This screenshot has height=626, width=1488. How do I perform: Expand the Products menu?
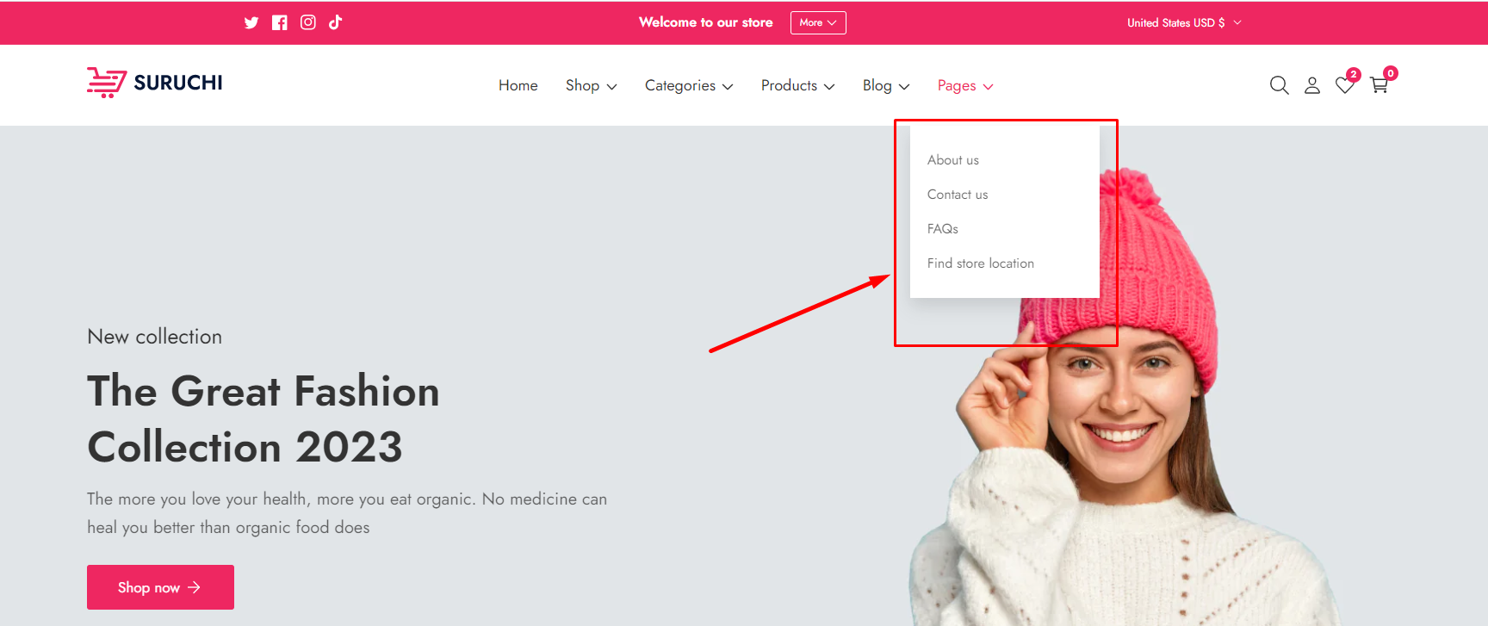(x=798, y=85)
